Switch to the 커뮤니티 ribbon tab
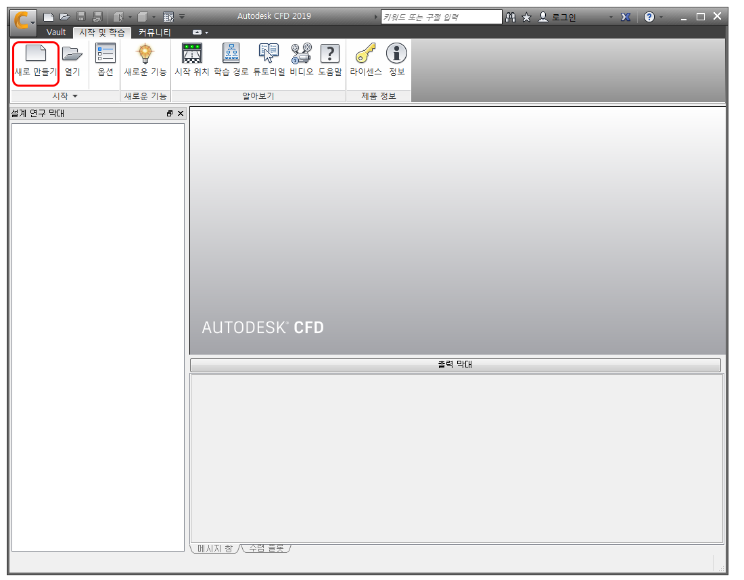The image size is (744, 580). coord(155,32)
